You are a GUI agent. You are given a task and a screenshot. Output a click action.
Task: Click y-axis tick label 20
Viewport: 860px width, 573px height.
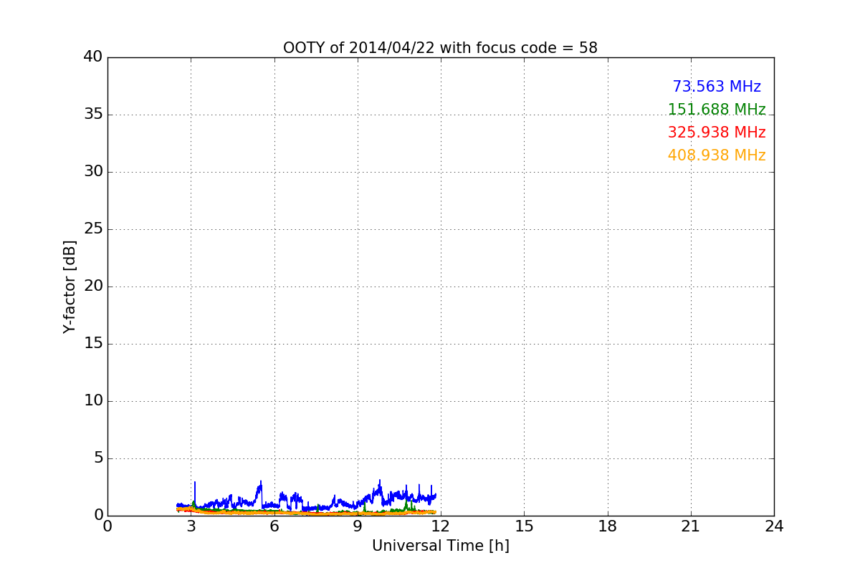93,286
